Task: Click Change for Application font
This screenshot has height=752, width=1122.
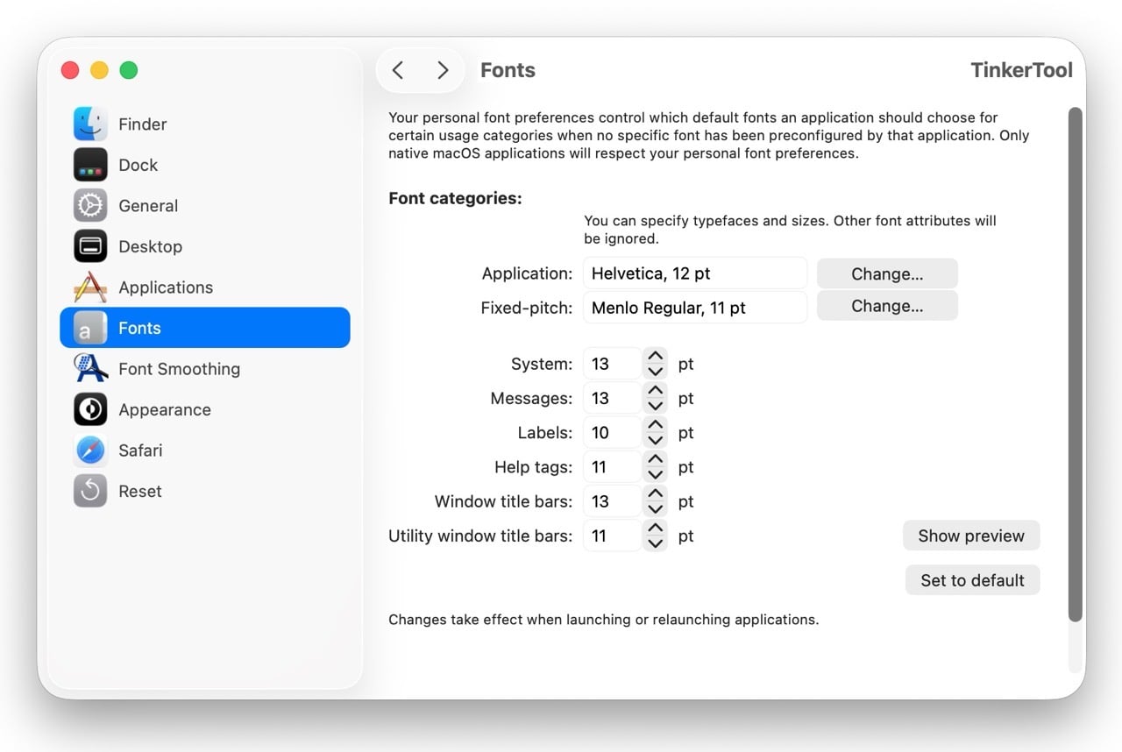Action: [x=886, y=273]
